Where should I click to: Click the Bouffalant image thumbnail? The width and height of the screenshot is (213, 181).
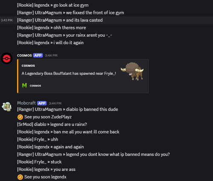(x=132, y=71)
